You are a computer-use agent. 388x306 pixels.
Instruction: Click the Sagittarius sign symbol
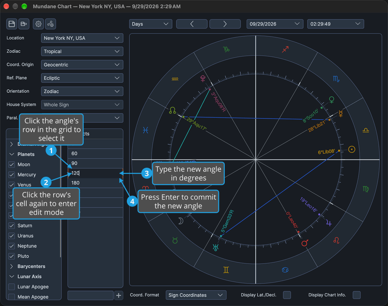pyautogui.click(x=285, y=49)
